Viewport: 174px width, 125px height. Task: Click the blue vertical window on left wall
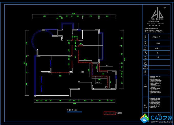[x=35, y=75]
